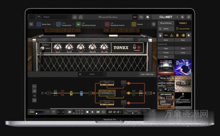Switch to the TONEX browser tab

(x=183, y=23)
